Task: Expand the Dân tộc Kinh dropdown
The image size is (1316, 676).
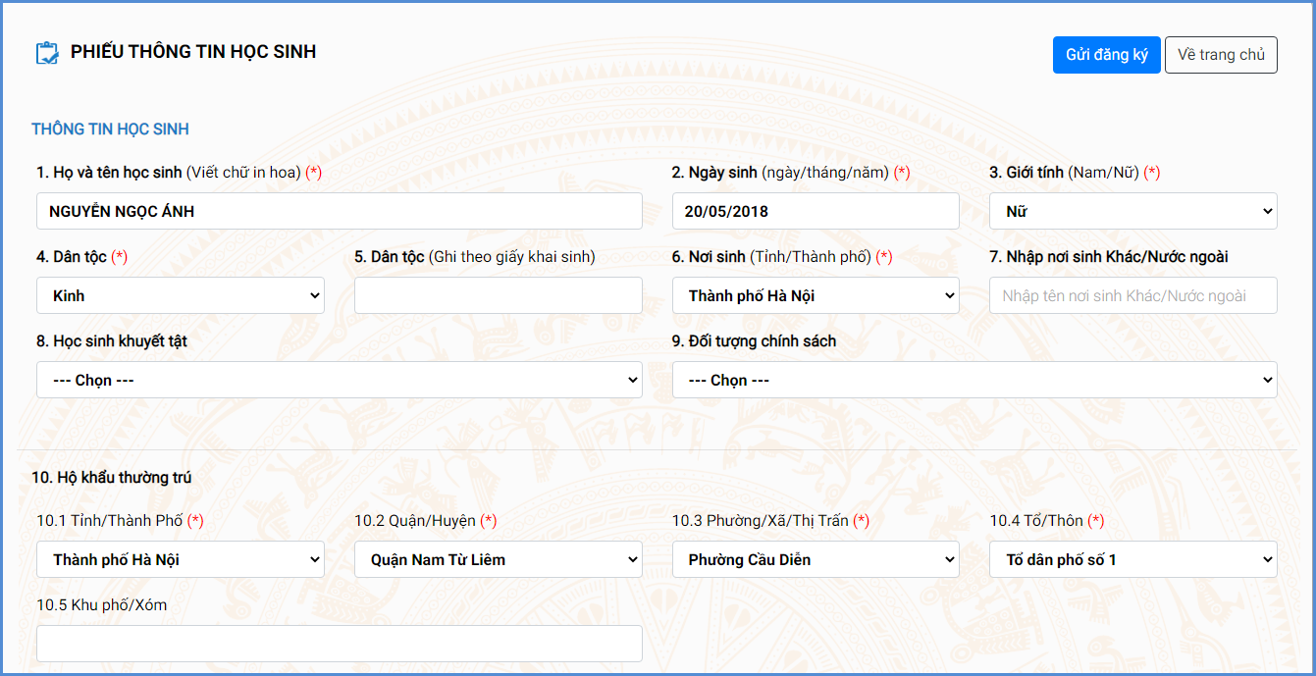Action: (181, 295)
